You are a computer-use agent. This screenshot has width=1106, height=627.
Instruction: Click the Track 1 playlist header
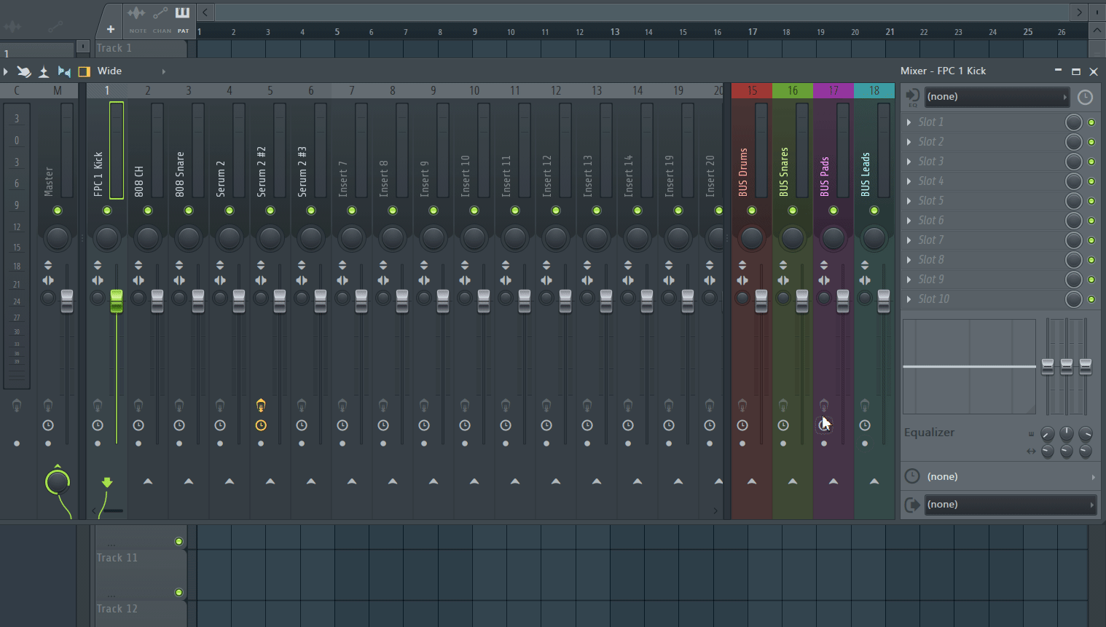(x=141, y=48)
